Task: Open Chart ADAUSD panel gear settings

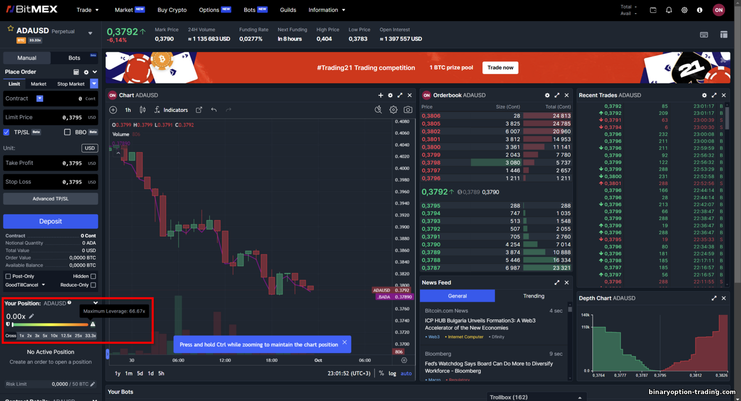Action: click(x=390, y=95)
